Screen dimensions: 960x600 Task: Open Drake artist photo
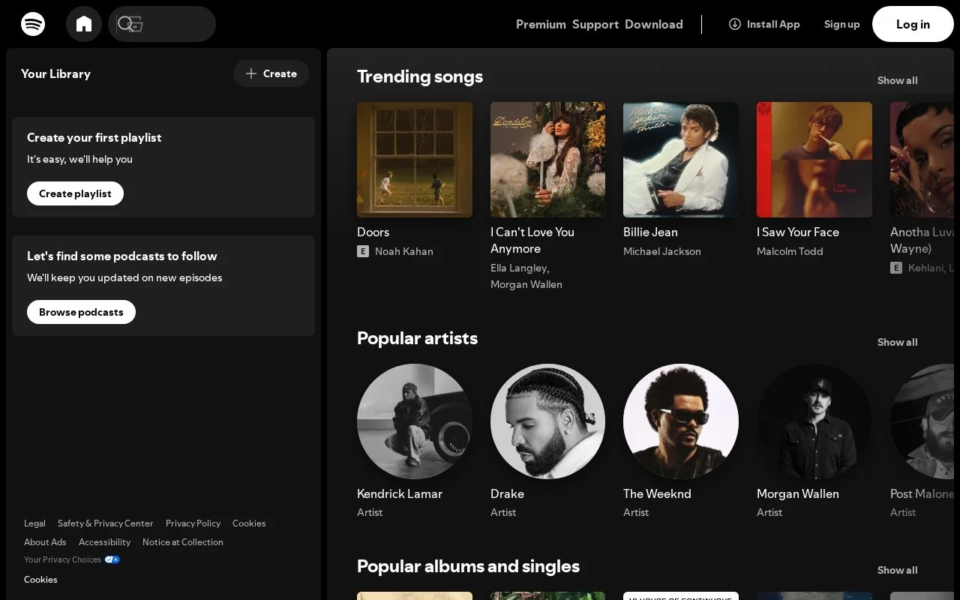tap(547, 421)
